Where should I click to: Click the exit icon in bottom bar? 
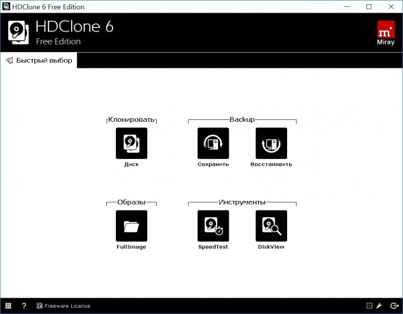click(x=394, y=306)
